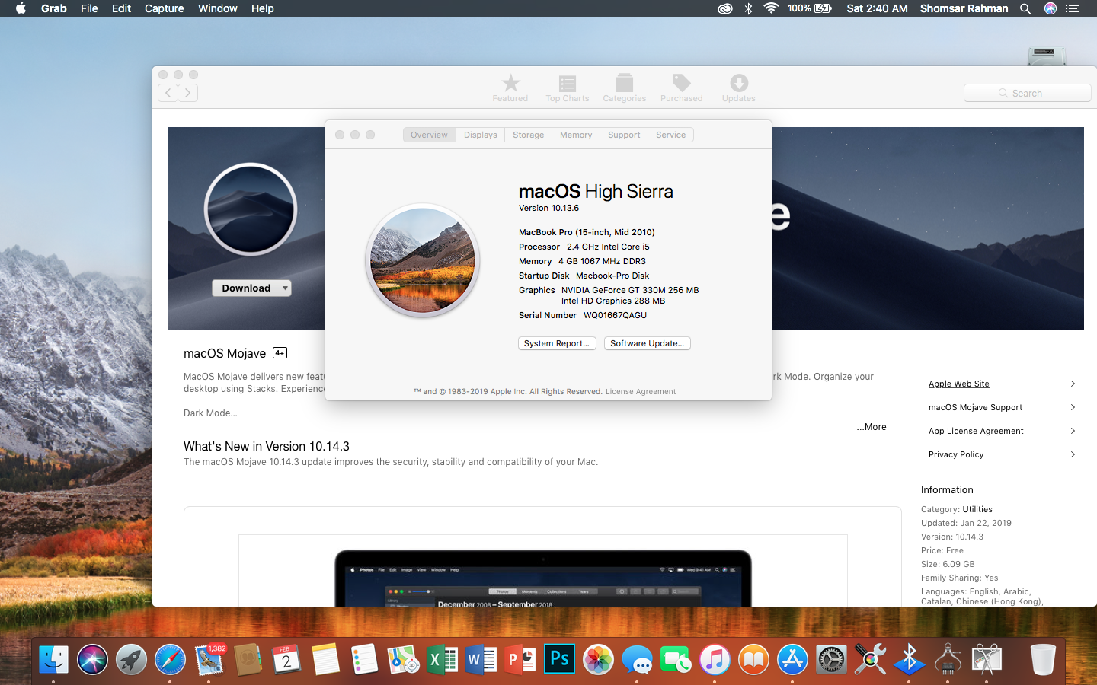
Task: Browse the Top Charts section
Action: [567, 88]
